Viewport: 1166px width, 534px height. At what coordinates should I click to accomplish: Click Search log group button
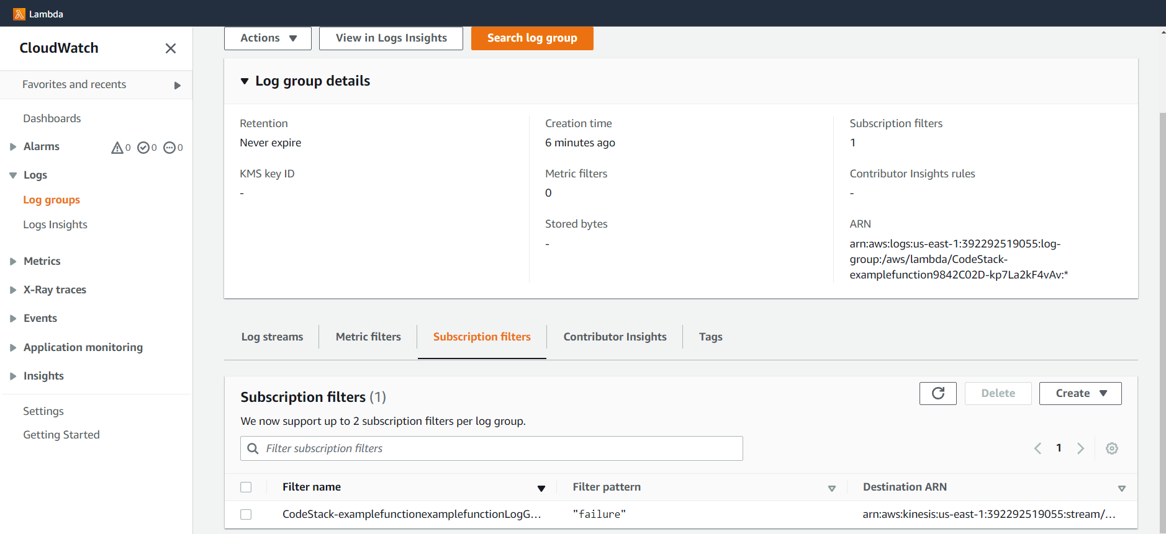[532, 38]
